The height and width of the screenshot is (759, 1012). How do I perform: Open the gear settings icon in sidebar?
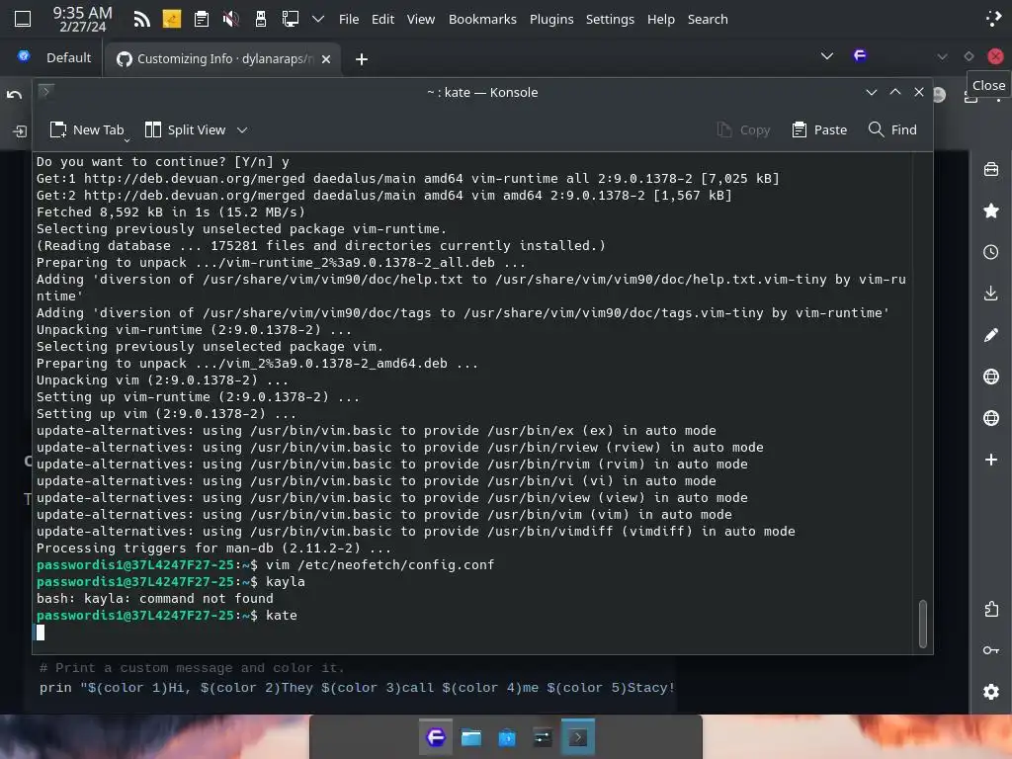(990, 691)
